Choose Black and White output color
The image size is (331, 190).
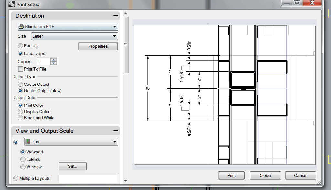click(x=20, y=118)
